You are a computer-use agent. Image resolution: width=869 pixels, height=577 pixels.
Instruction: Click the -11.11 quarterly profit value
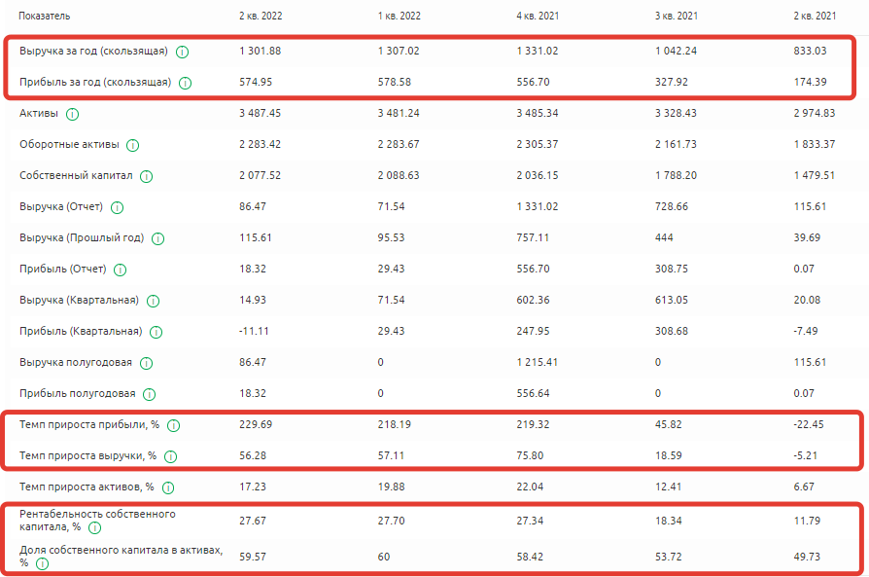(x=253, y=332)
